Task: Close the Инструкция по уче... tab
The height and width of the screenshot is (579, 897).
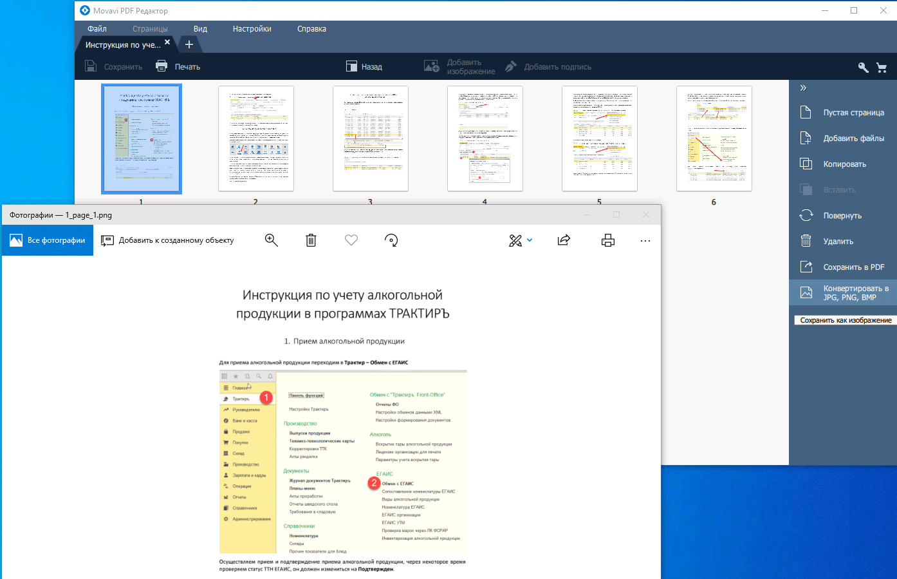Action: tap(167, 42)
